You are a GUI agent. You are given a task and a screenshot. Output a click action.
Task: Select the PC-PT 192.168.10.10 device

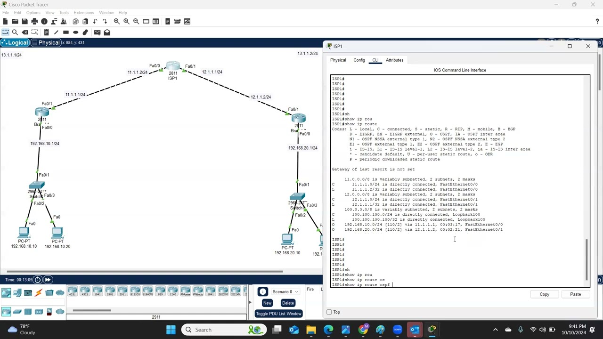coord(24,233)
